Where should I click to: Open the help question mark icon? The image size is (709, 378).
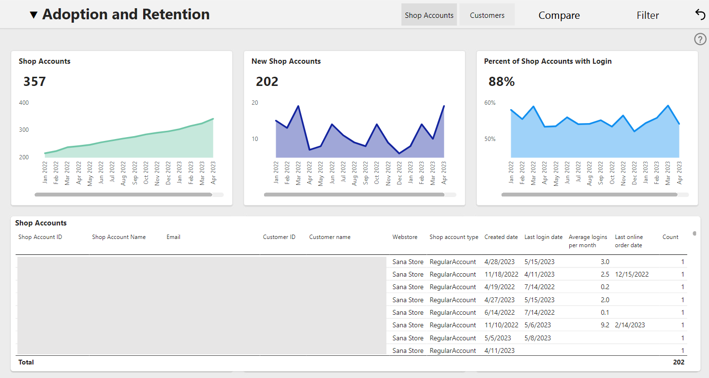[x=700, y=40]
